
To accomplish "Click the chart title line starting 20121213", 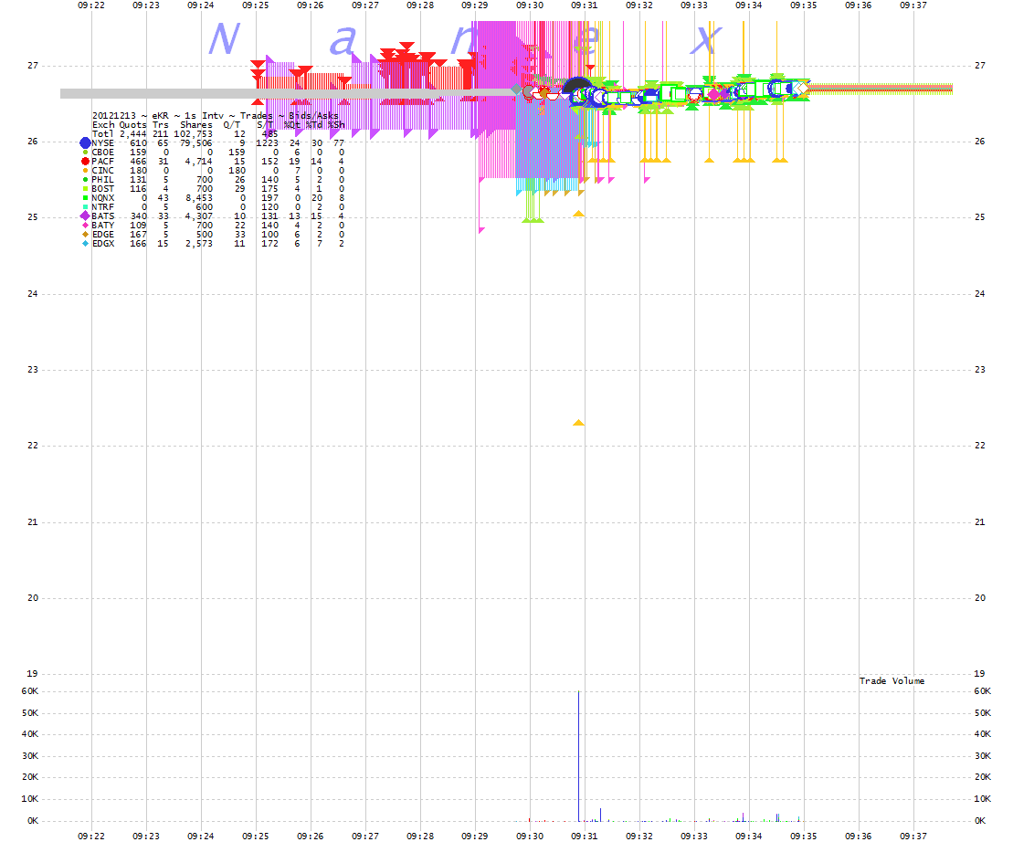I will click(x=216, y=116).
